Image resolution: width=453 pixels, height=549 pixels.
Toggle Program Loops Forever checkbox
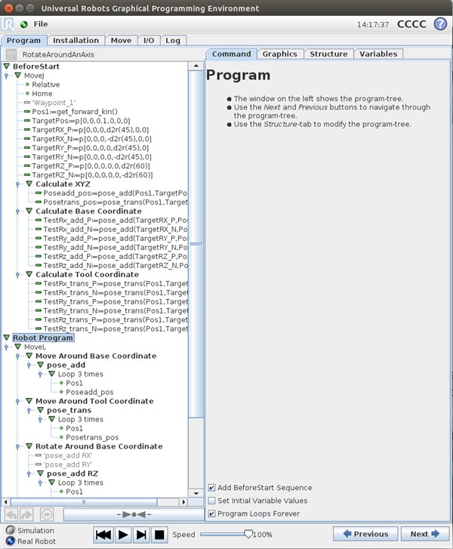click(x=212, y=514)
